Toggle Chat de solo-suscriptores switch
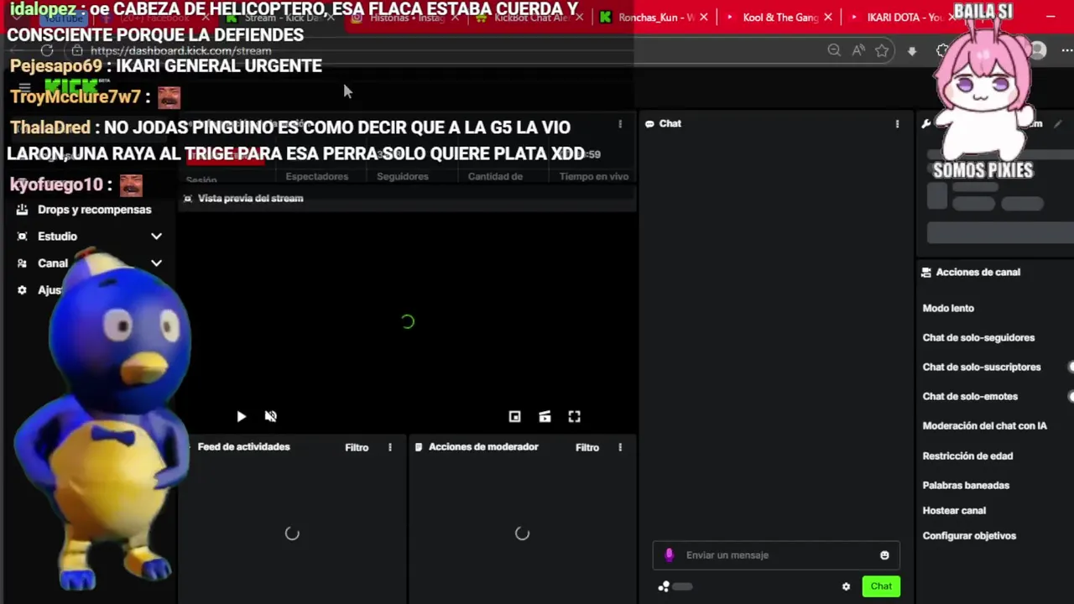The width and height of the screenshot is (1074, 604). (x=1071, y=367)
